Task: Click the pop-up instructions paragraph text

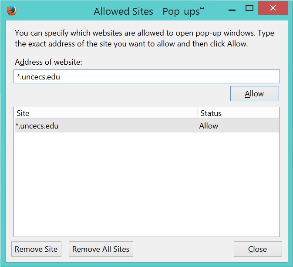Action: 145,38
